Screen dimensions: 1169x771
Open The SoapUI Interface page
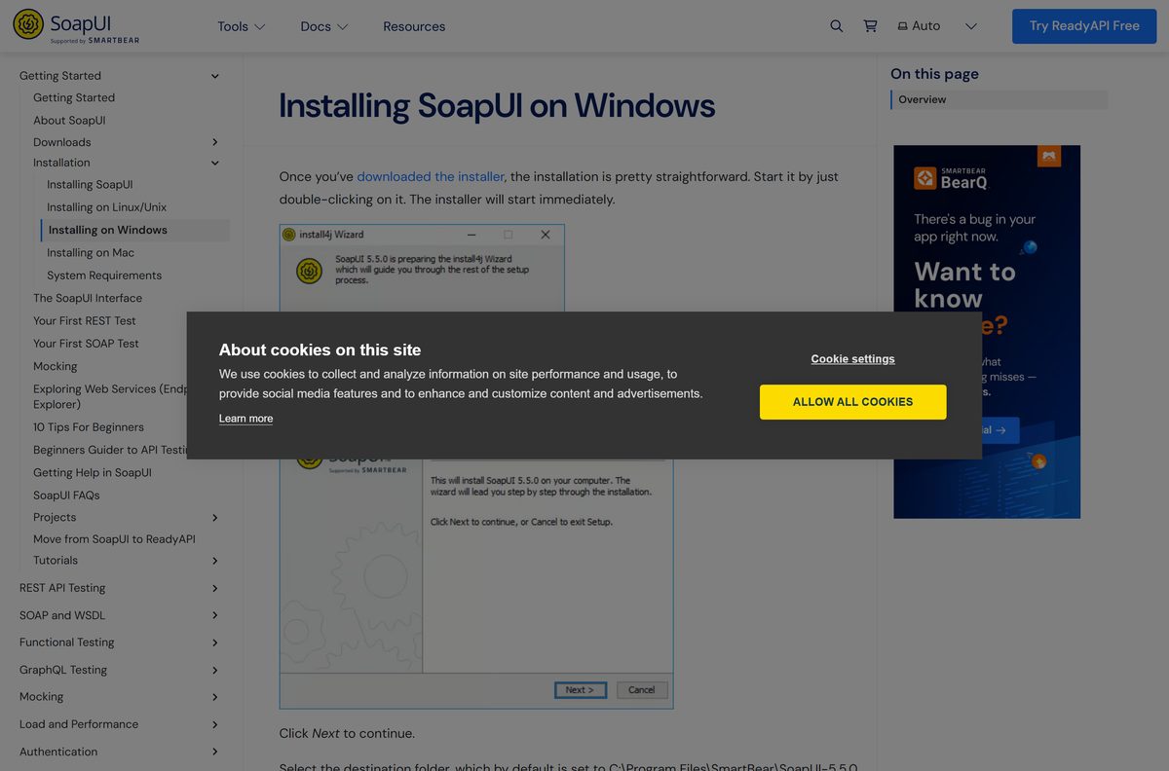[88, 298]
